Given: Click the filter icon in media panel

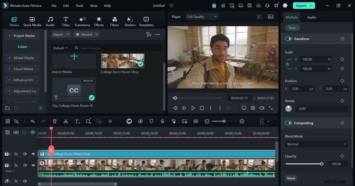Looking at the screenshot, I should pyautogui.click(x=149, y=34).
